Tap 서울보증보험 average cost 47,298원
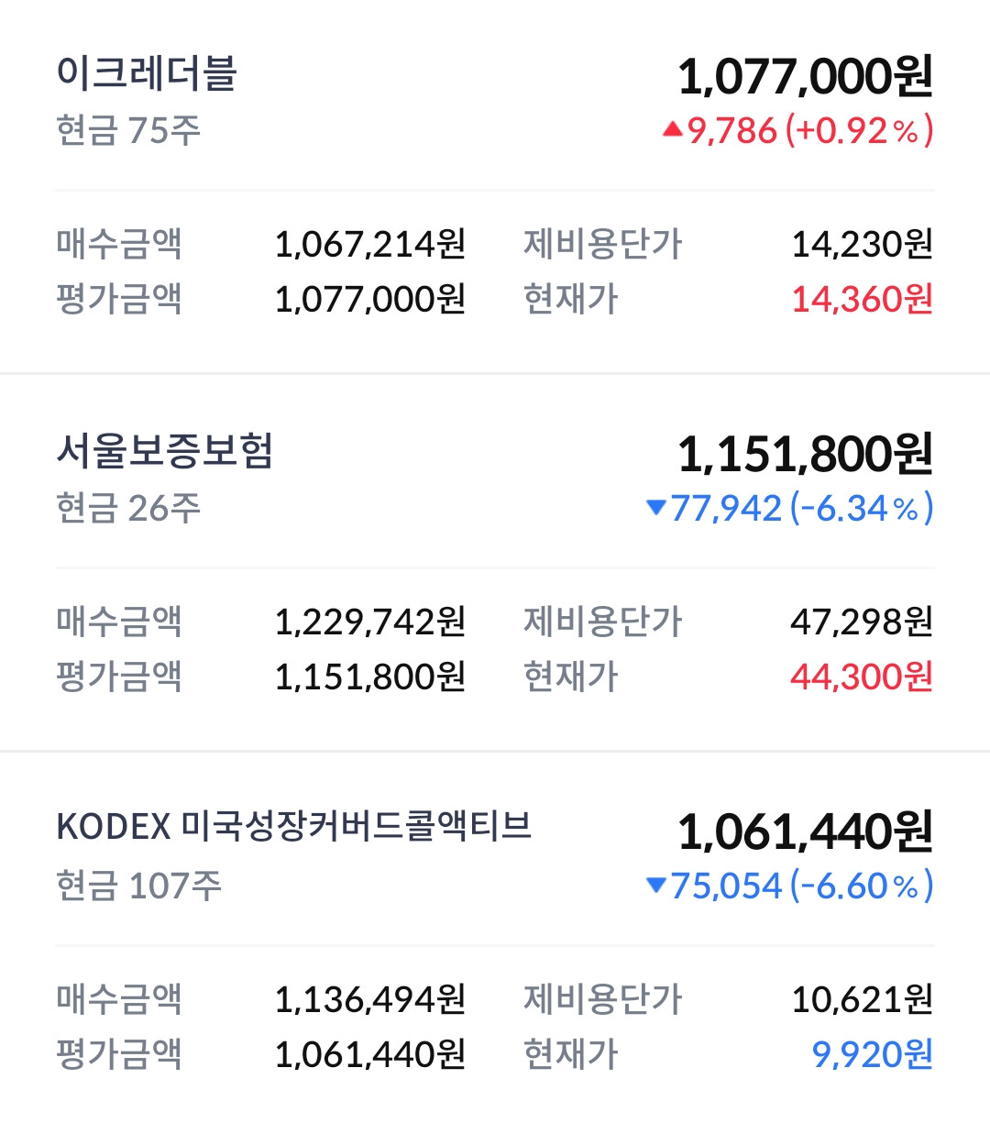This screenshot has height=1123, width=990. coord(862,622)
